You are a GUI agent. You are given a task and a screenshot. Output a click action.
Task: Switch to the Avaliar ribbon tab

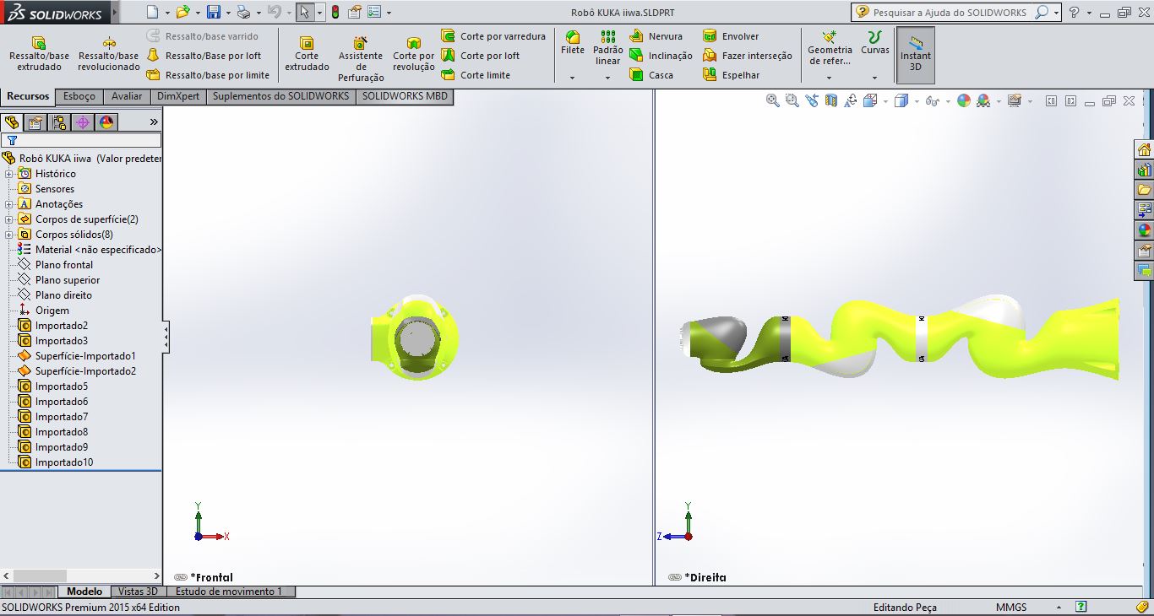click(x=127, y=96)
